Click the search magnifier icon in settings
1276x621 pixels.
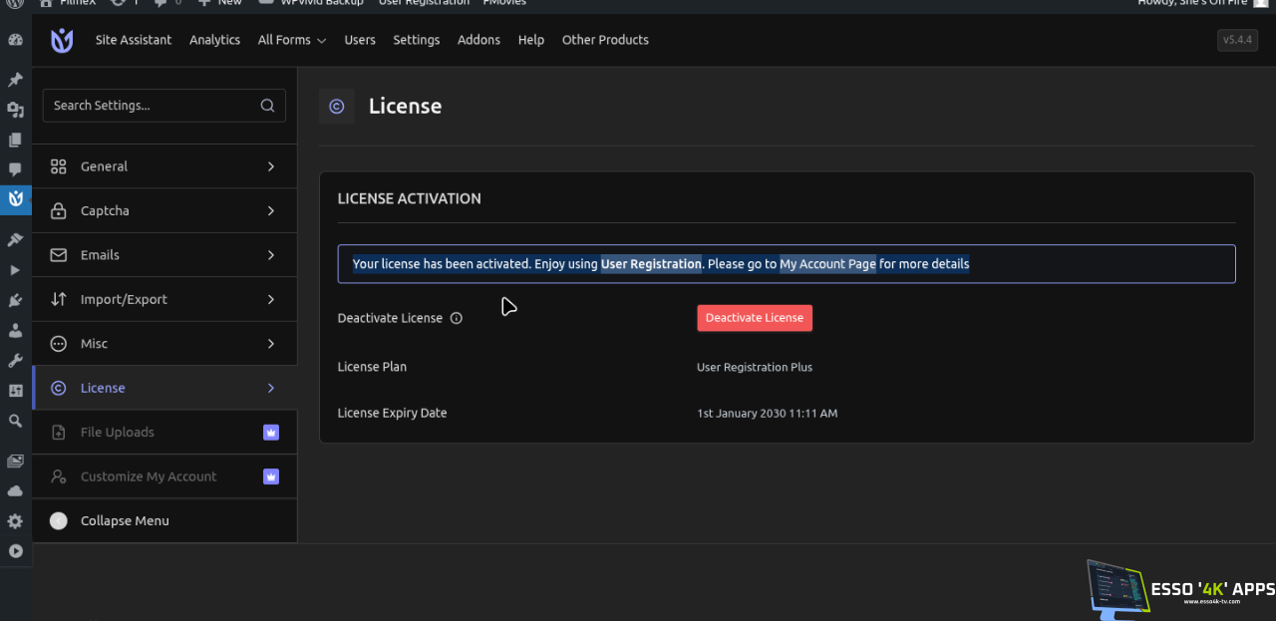tap(267, 106)
